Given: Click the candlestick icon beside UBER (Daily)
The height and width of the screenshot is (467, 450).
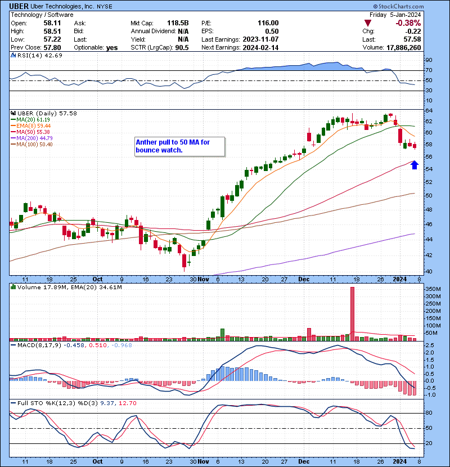Looking at the screenshot, I should [13, 114].
